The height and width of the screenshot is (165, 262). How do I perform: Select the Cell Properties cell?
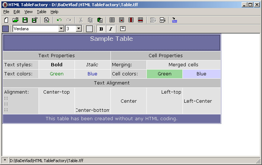[x=166, y=56]
